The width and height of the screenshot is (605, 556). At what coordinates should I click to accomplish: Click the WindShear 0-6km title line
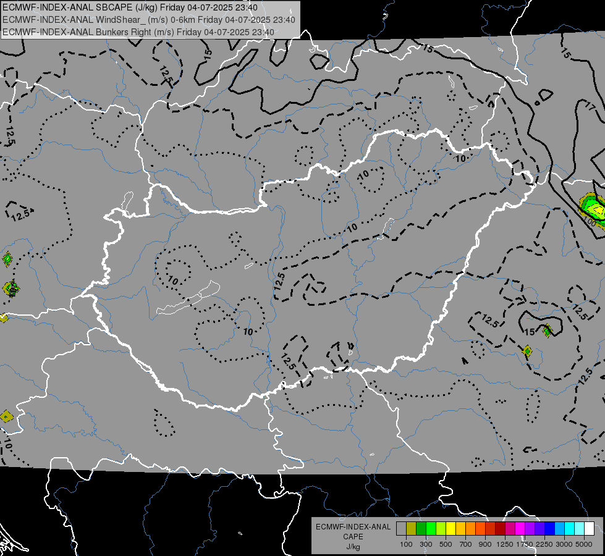(148, 20)
